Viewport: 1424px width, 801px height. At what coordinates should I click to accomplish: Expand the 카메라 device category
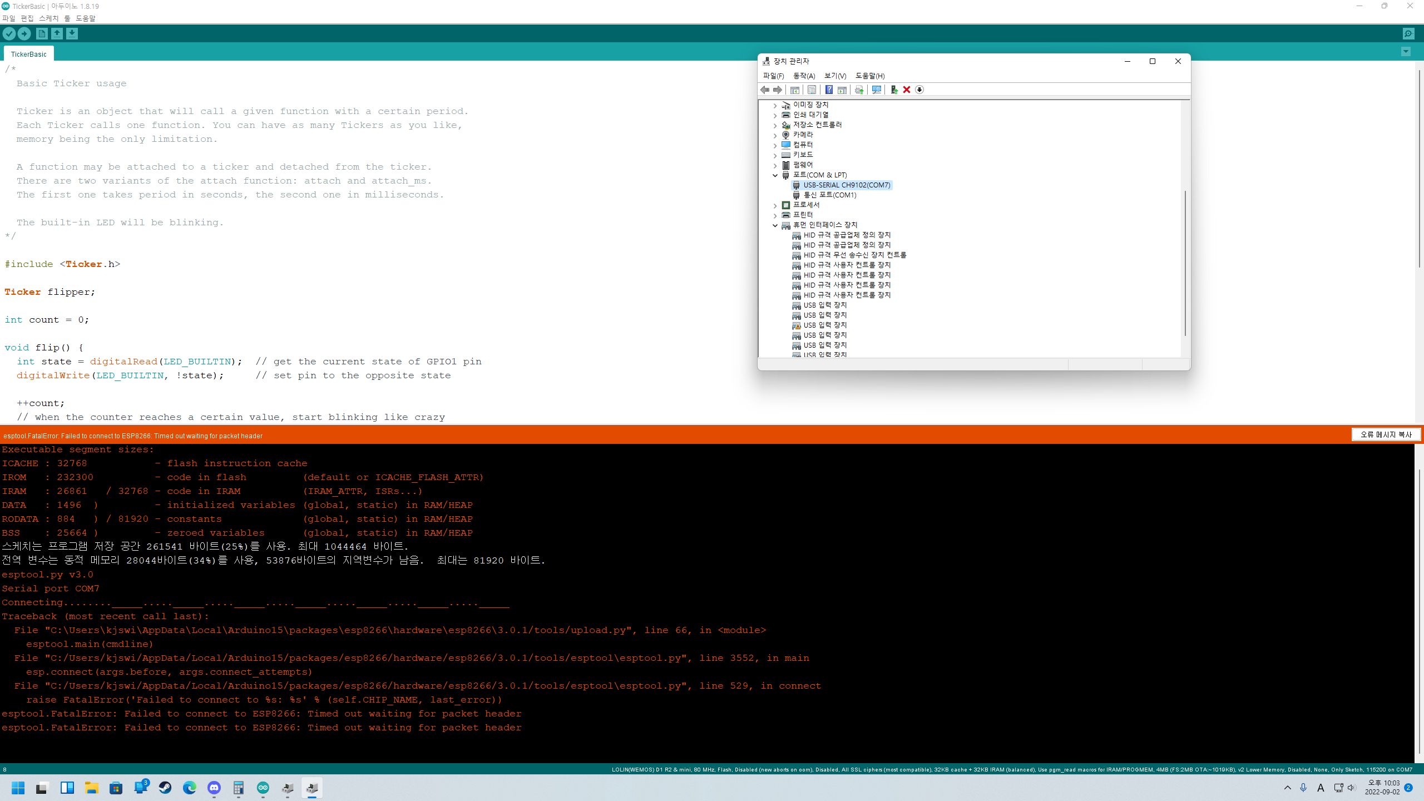point(775,135)
